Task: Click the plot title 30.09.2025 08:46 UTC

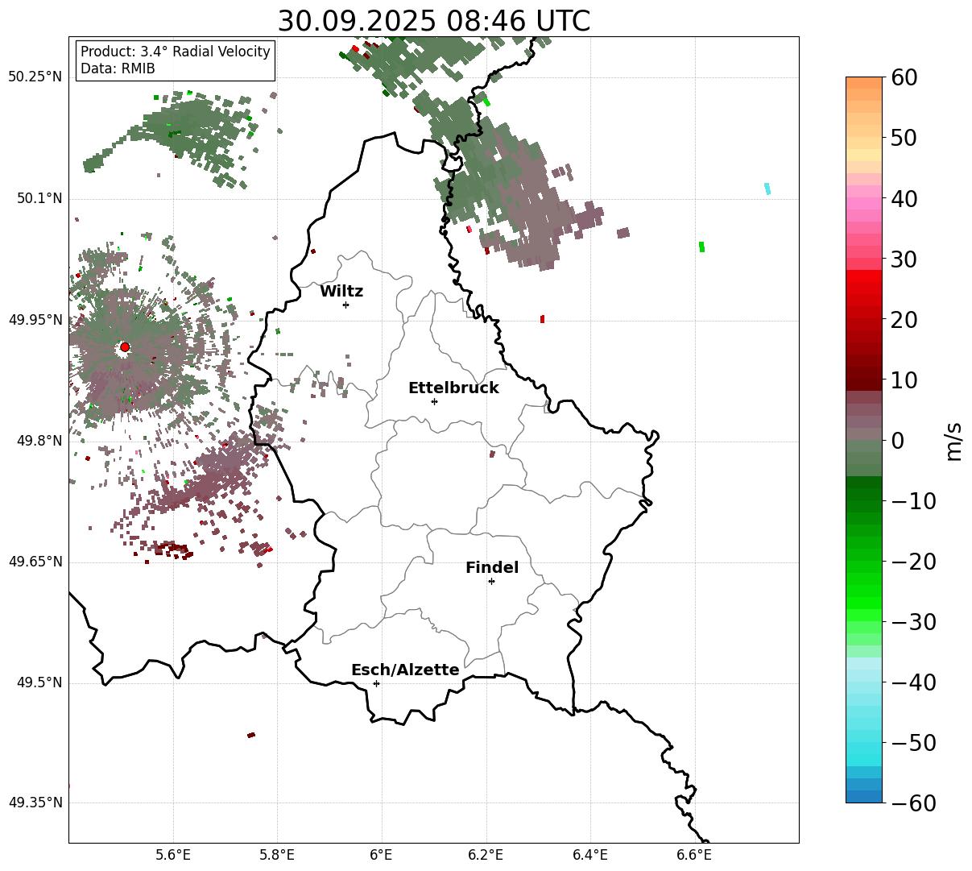Action: point(433,21)
